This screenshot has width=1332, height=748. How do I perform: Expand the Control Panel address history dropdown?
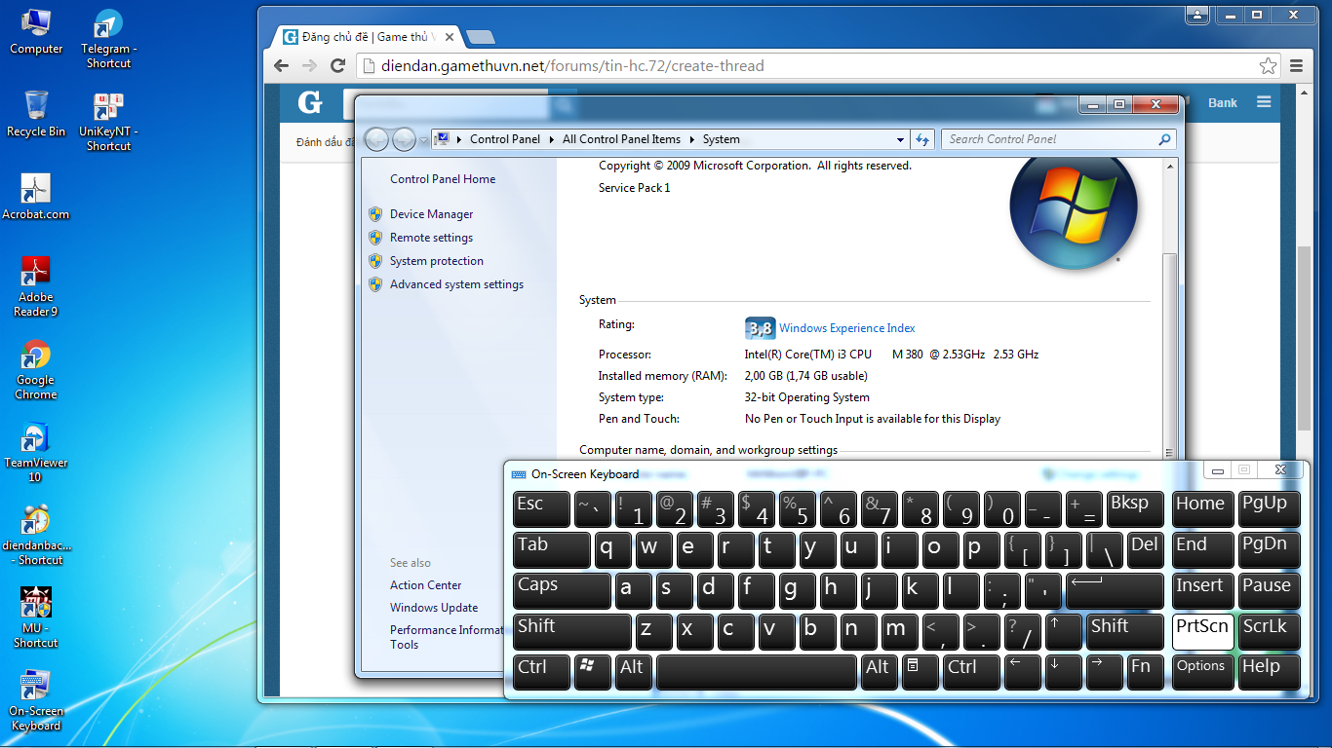[x=900, y=139]
